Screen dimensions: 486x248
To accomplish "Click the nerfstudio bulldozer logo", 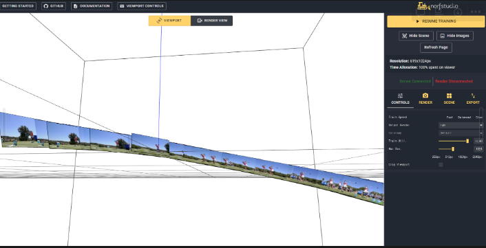I will tap(438, 6).
